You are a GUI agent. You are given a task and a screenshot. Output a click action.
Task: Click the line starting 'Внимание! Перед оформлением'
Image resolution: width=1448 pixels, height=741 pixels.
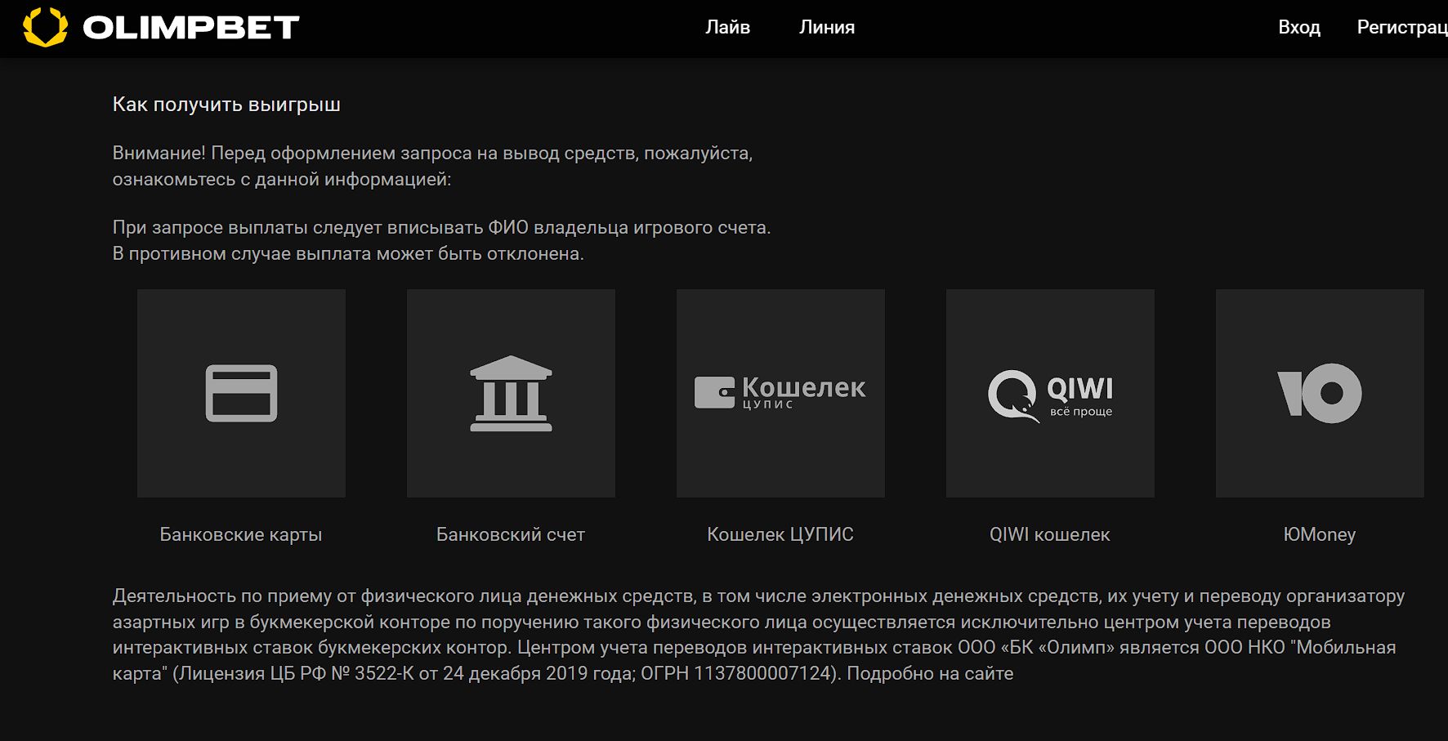pyautogui.click(x=432, y=154)
